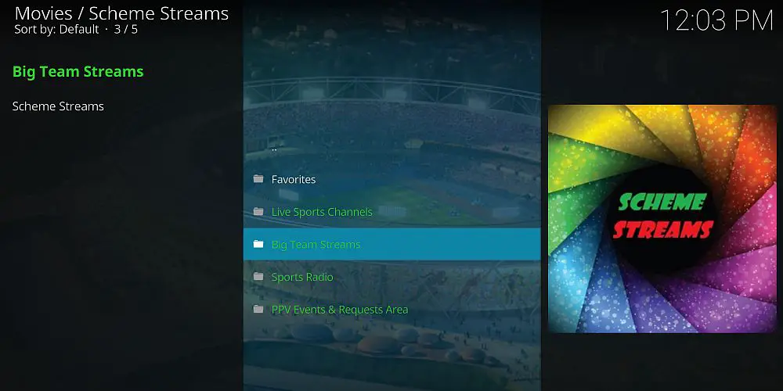Select the highlighted Big Team Streams row
This screenshot has width=783, height=391.
coord(392,244)
